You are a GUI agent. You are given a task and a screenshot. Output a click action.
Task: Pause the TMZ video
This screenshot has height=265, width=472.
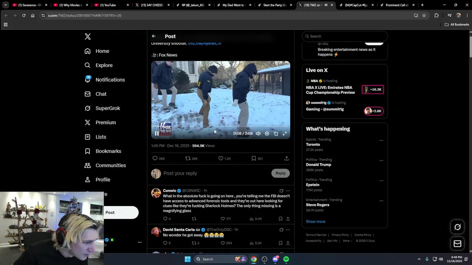[x=157, y=134]
